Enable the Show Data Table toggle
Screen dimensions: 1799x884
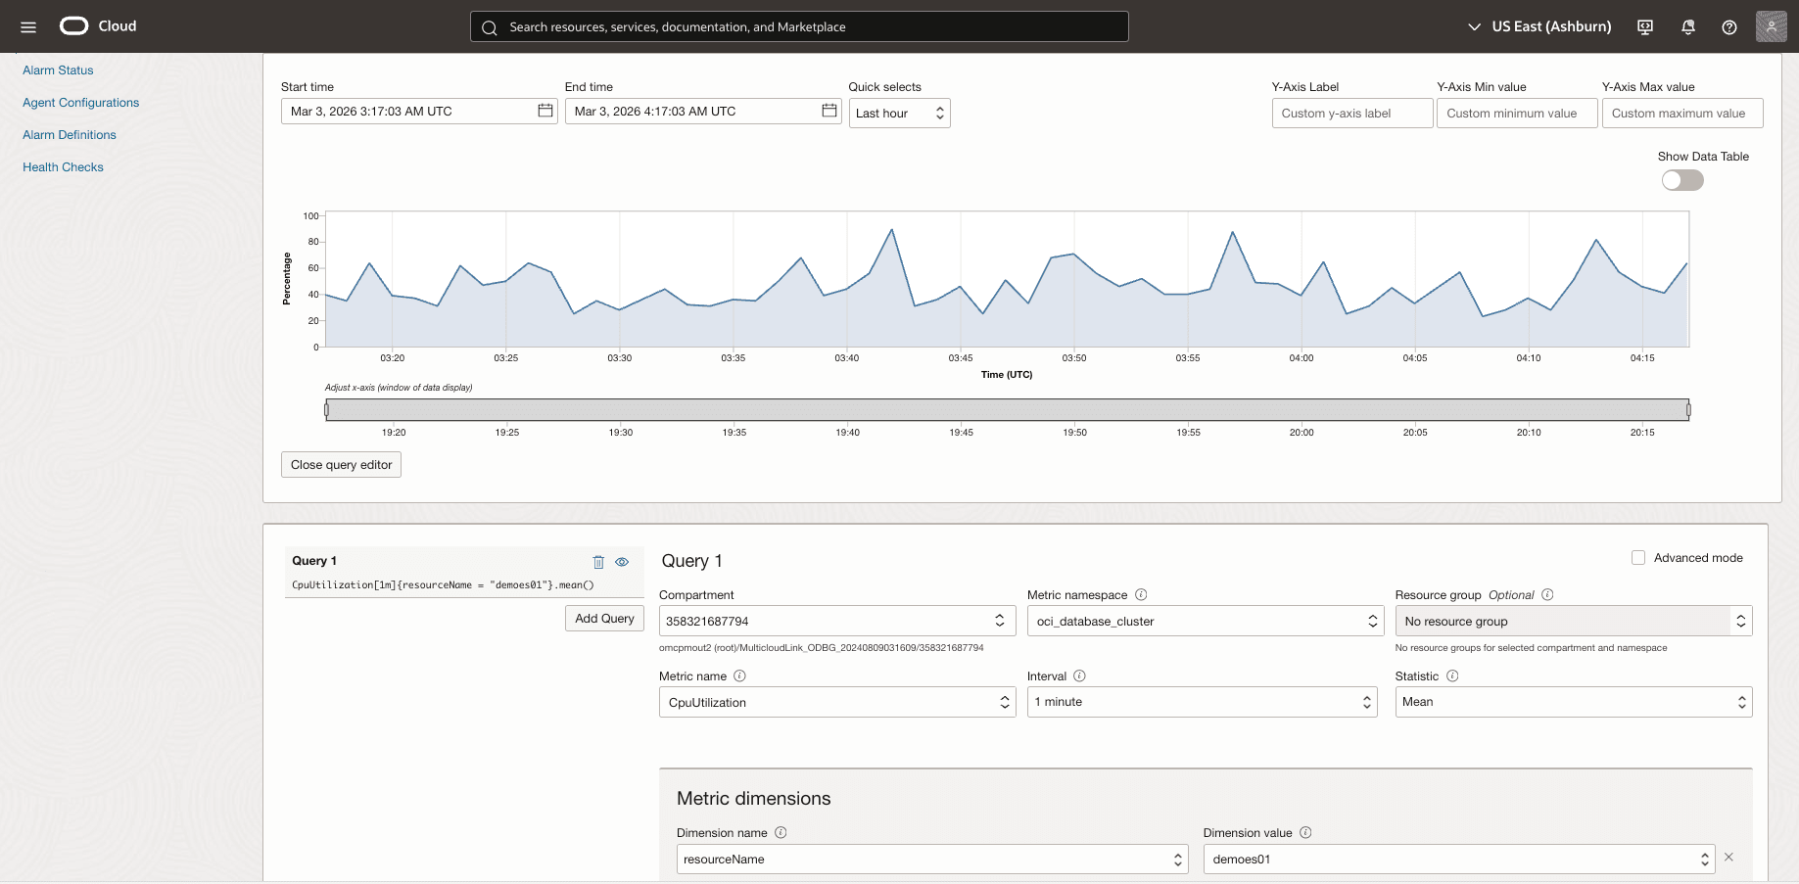[x=1681, y=180]
